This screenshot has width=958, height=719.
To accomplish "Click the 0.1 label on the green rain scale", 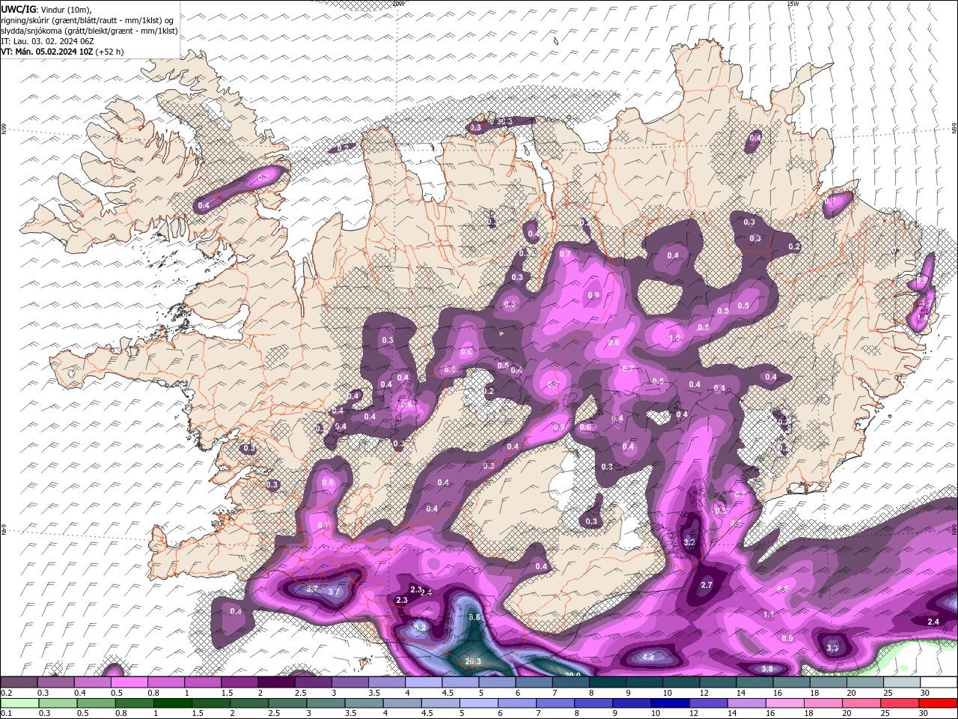I will [6, 714].
